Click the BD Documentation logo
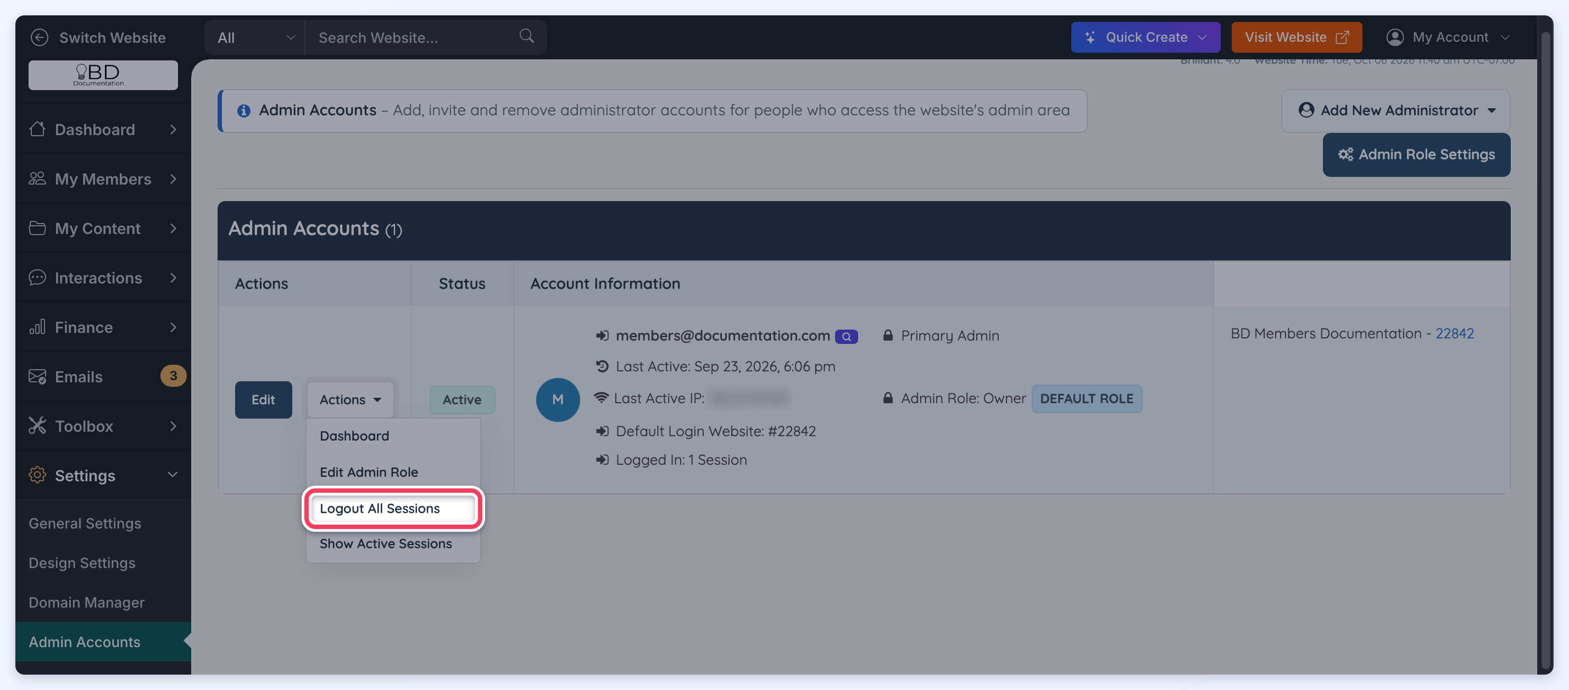This screenshot has width=1569, height=690. coord(103,75)
